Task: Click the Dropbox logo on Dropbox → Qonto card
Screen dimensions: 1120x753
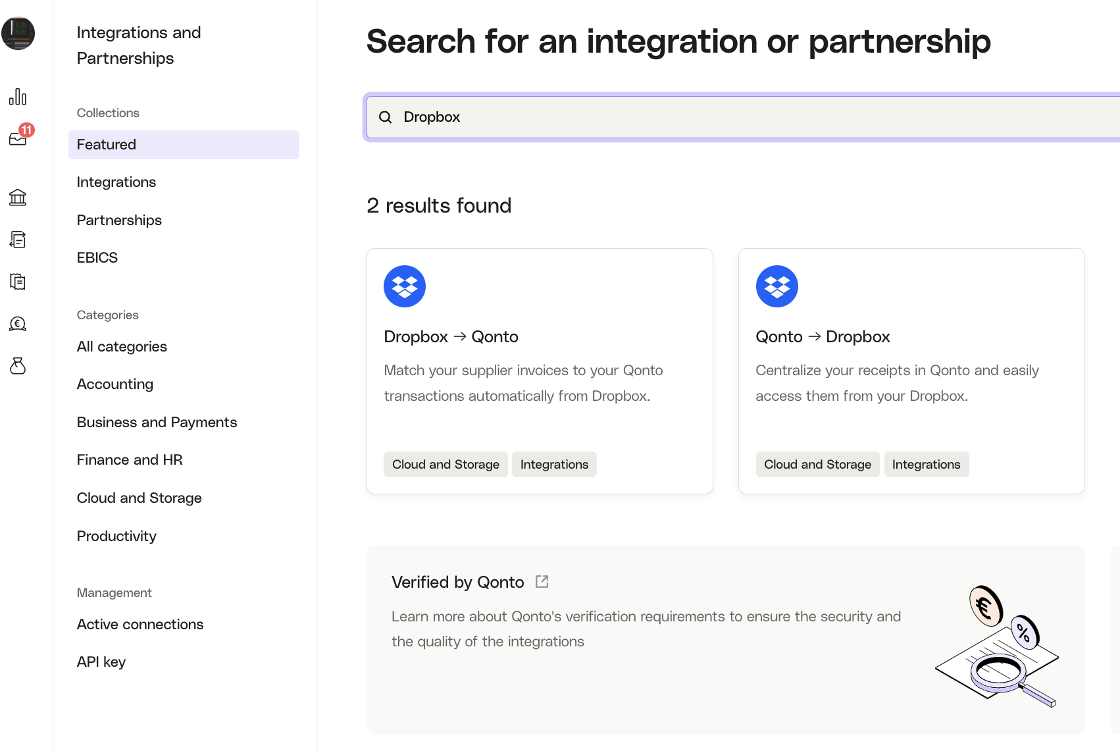Action: (x=405, y=286)
